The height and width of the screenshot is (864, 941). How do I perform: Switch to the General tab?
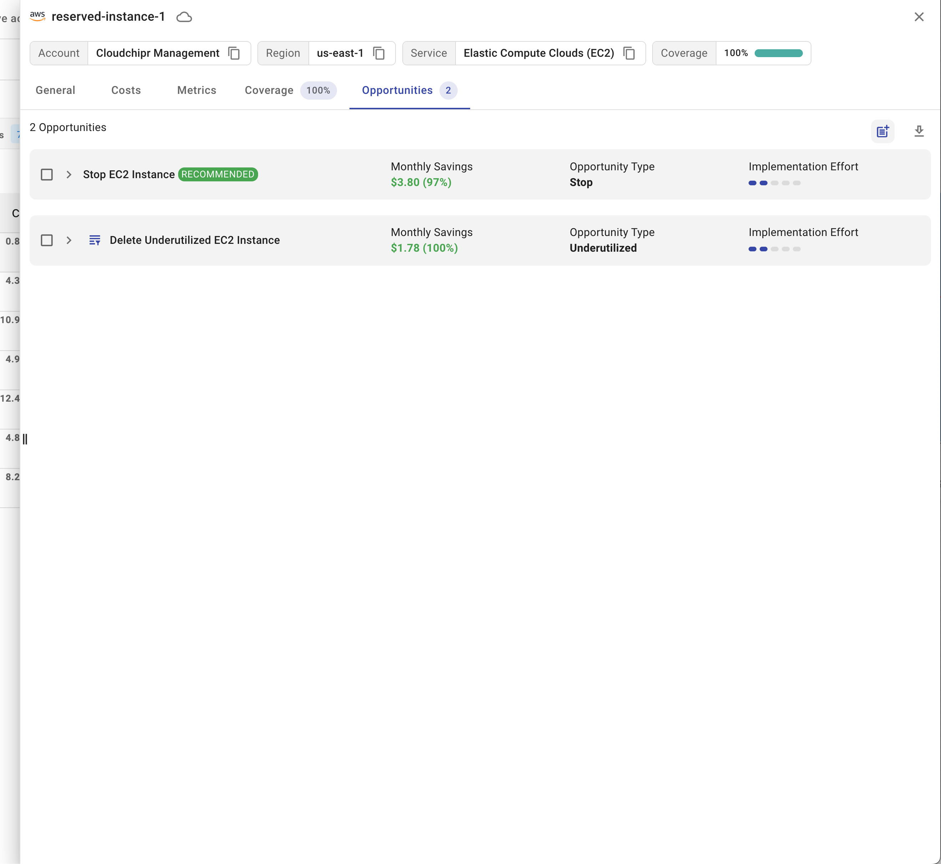click(55, 90)
